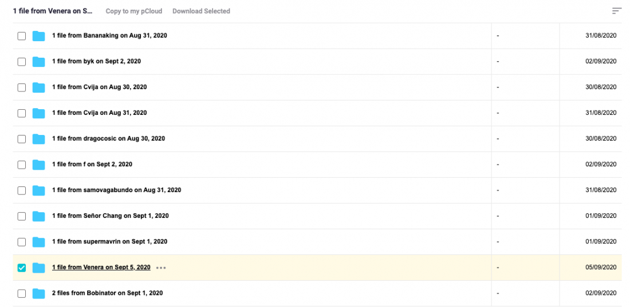
Task: Check the Cvija Aug 30 folder checkbox
Action: (x=22, y=87)
